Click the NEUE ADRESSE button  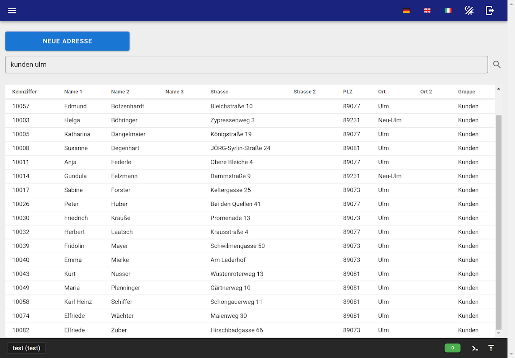pos(67,41)
